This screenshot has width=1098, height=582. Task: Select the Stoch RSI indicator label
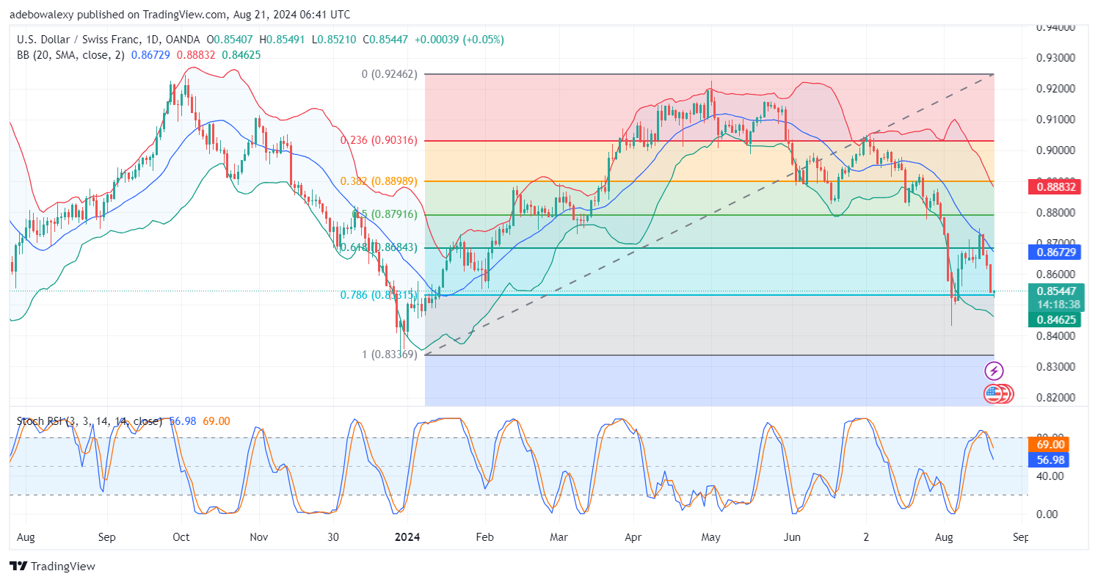pyautogui.click(x=90, y=421)
